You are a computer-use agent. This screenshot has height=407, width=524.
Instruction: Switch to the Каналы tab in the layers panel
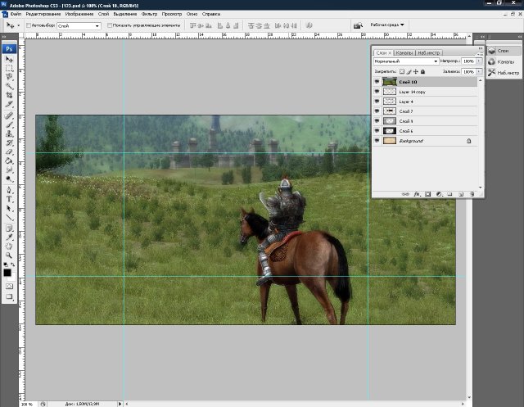pos(404,52)
